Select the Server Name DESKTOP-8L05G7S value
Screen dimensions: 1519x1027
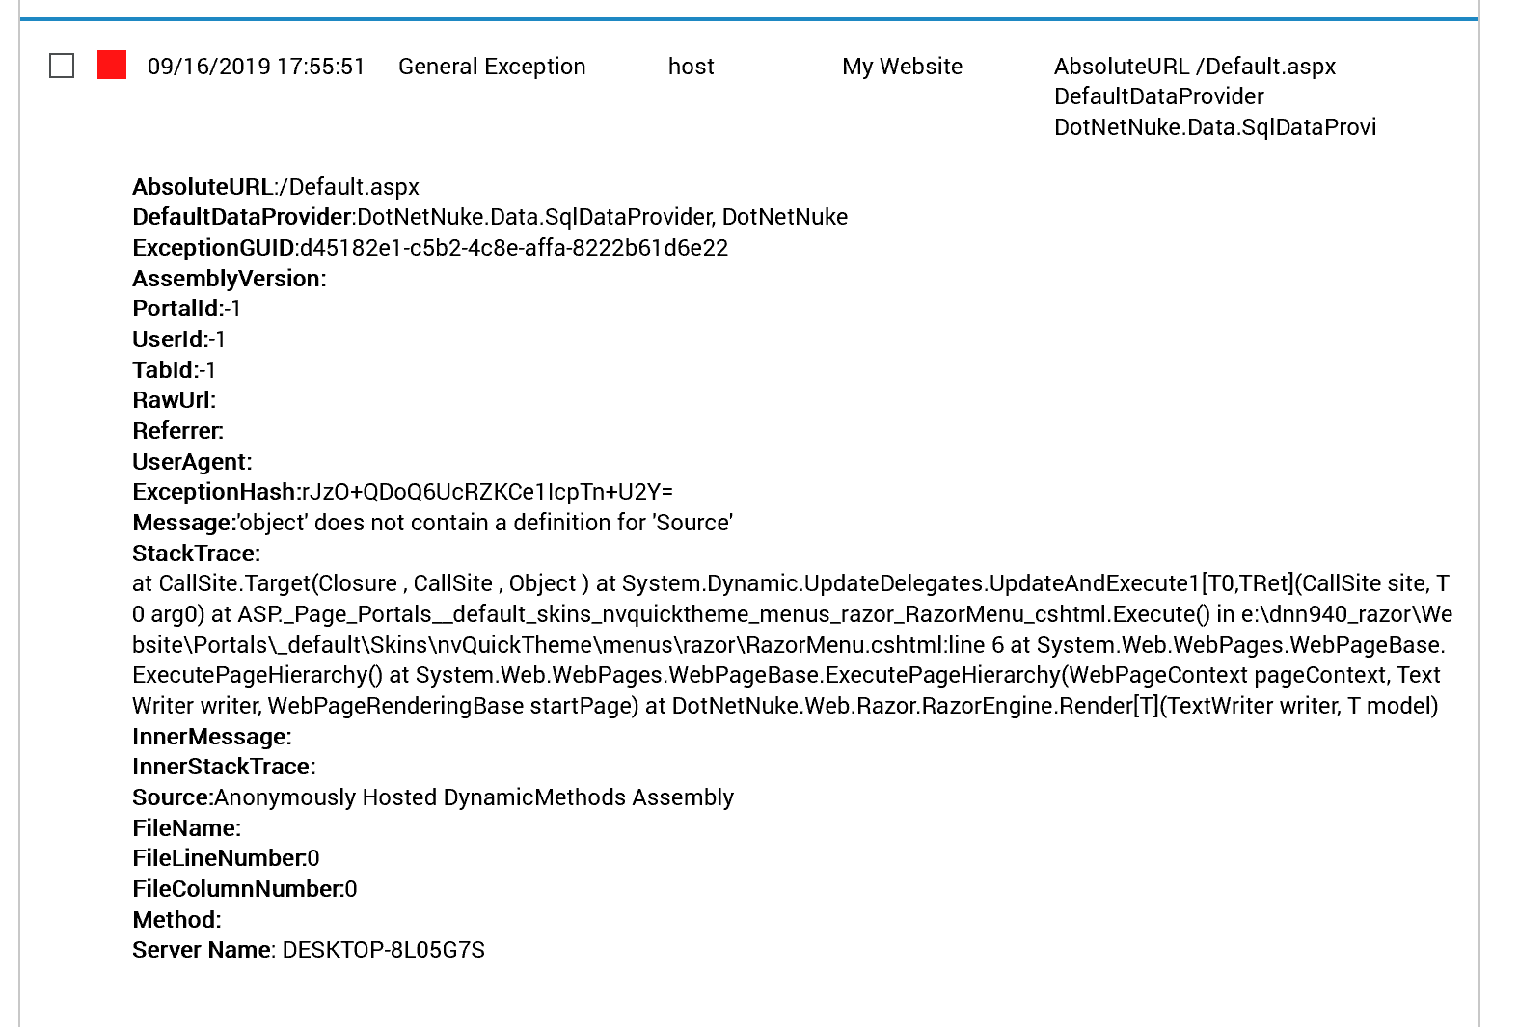tap(381, 950)
